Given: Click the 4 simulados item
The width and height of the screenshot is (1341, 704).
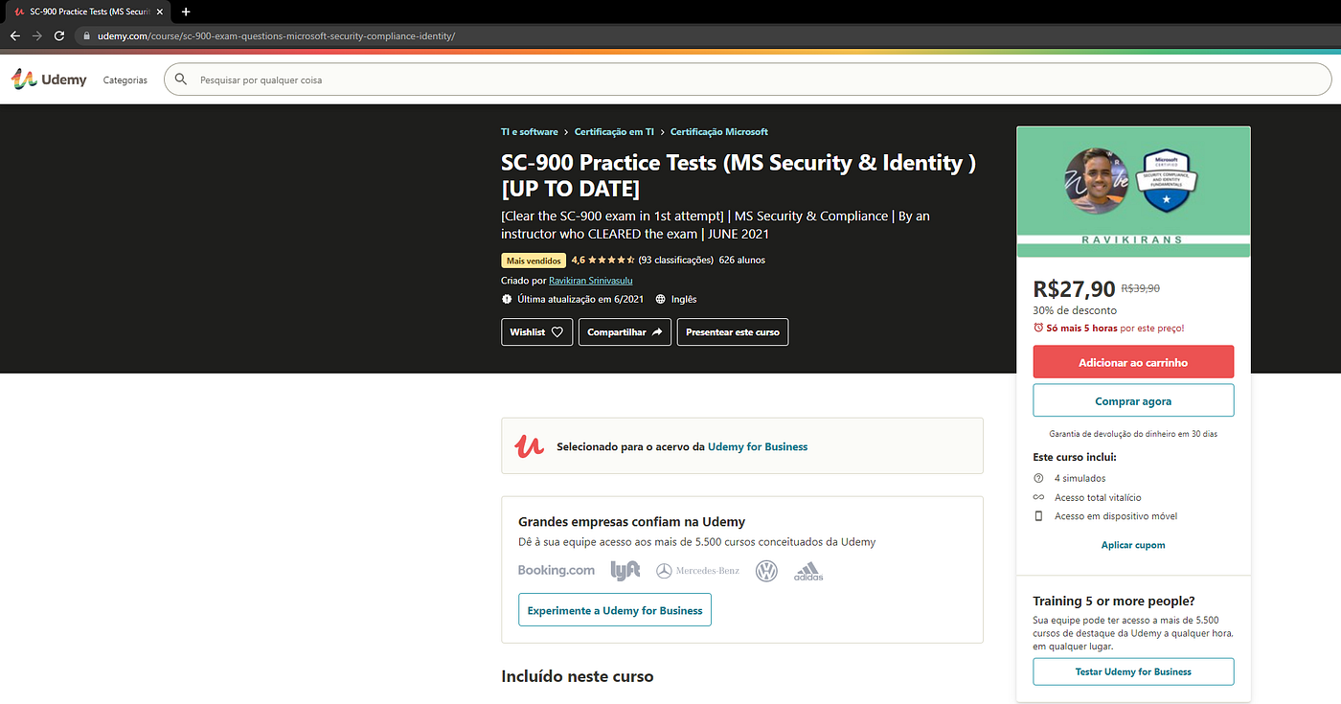Looking at the screenshot, I should pos(1080,478).
